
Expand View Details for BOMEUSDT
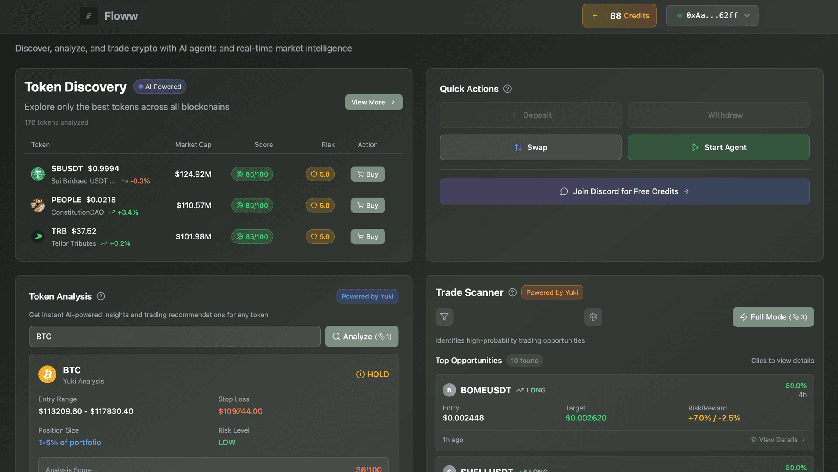tap(778, 440)
